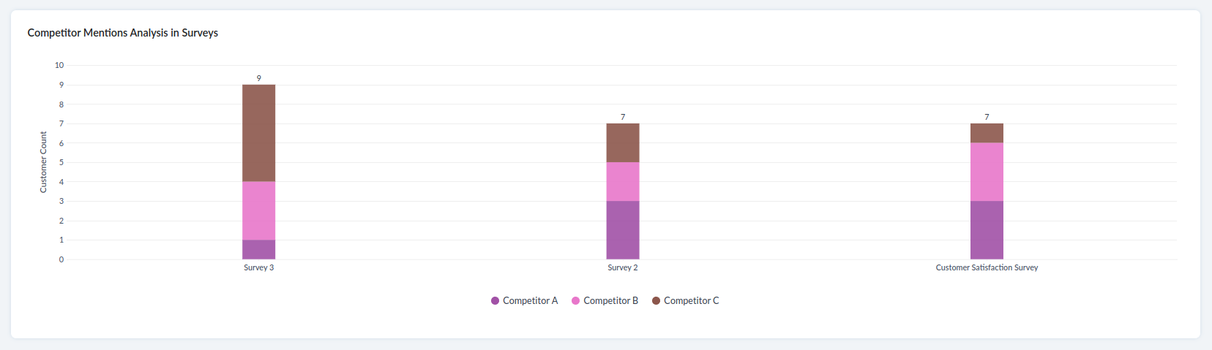Select Competitor A segment in Survey 3 bar
The width and height of the screenshot is (1212, 350).
(259, 249)
